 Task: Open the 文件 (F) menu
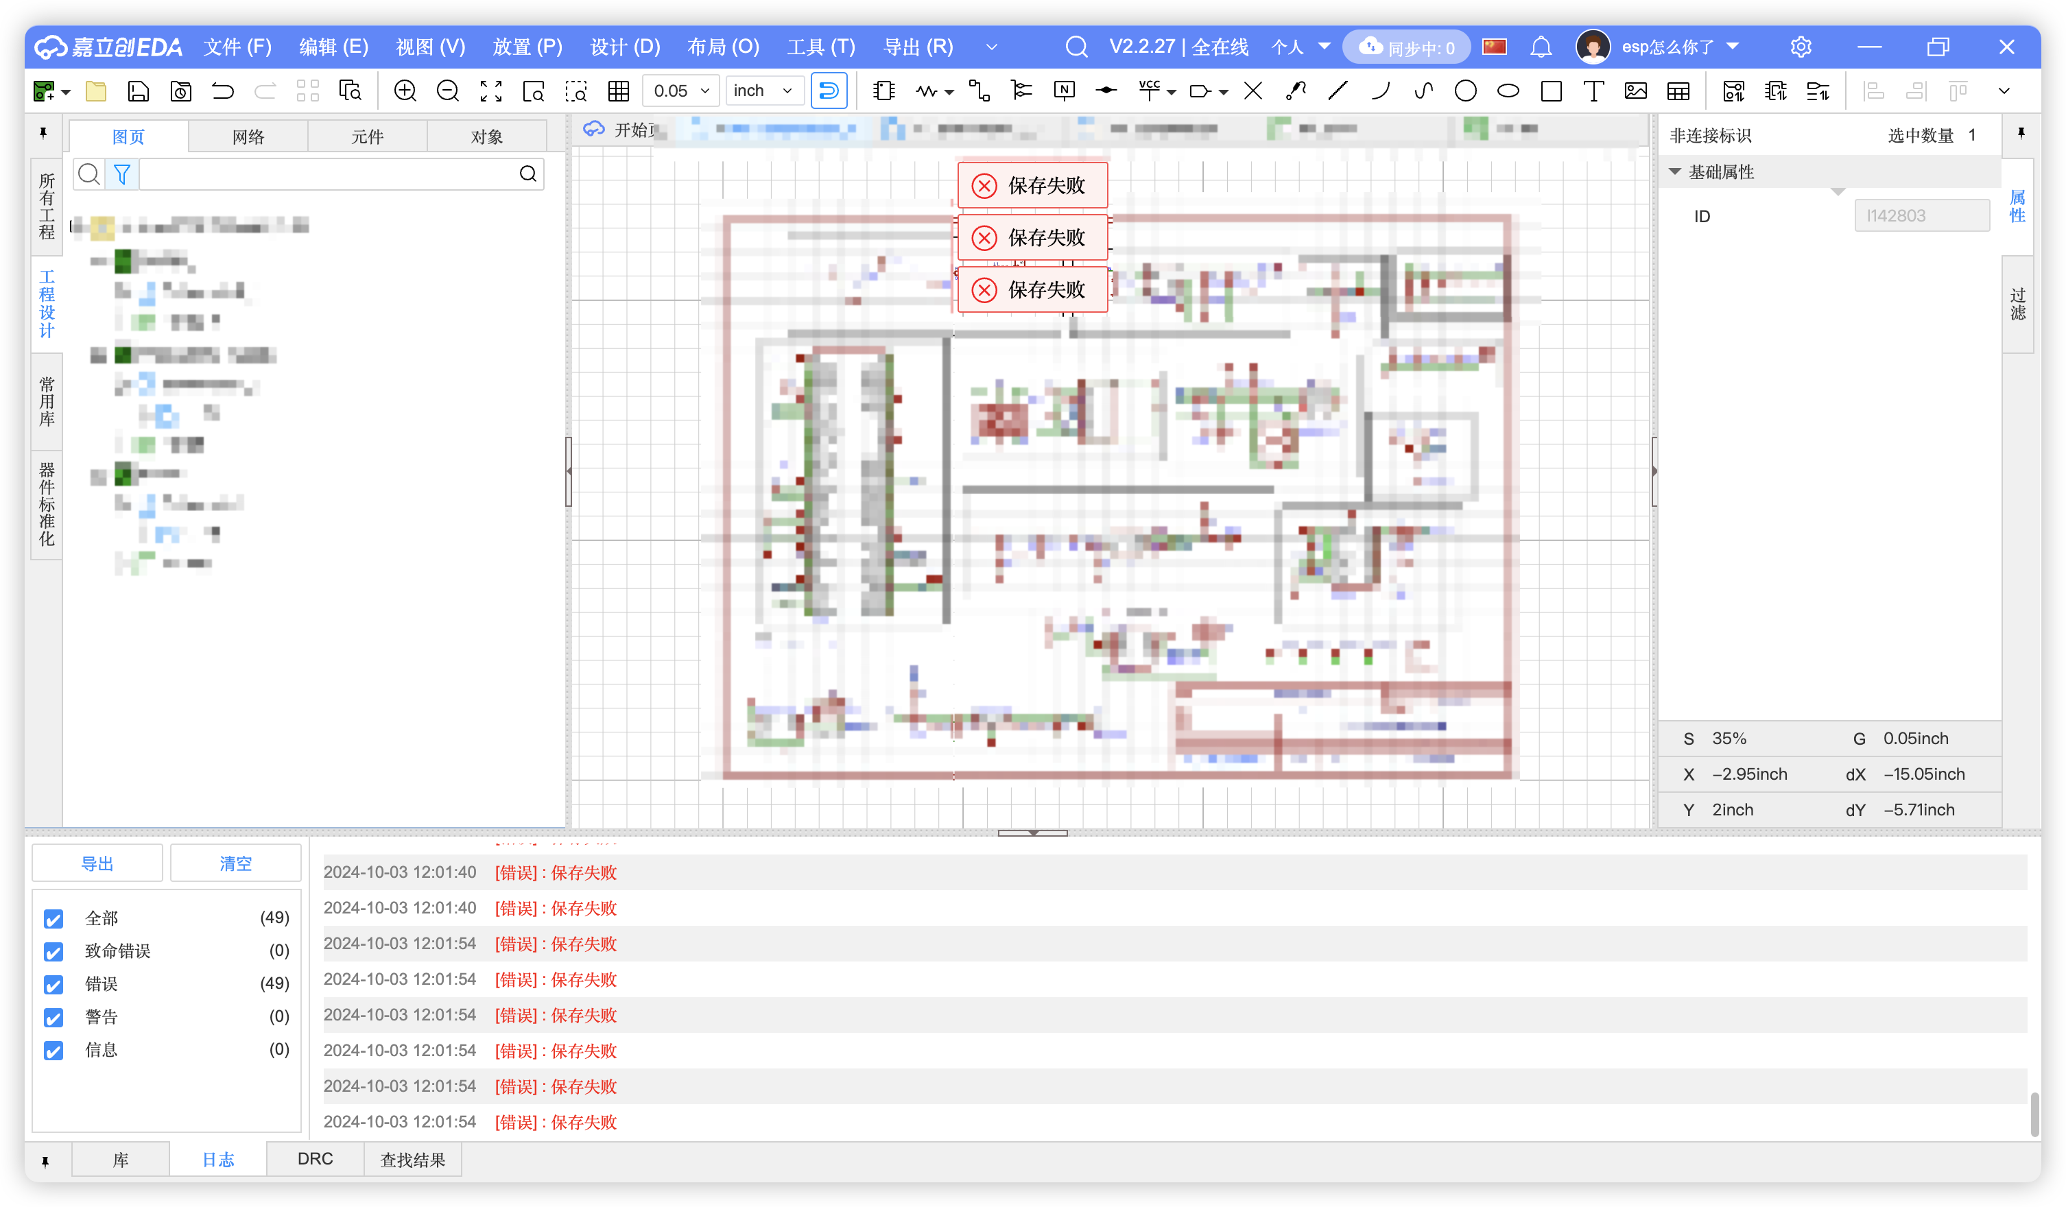(x=237, y=47)
